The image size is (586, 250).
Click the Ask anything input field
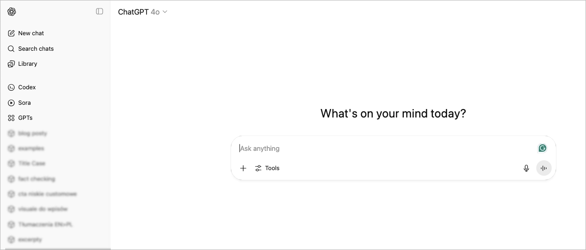385,148
